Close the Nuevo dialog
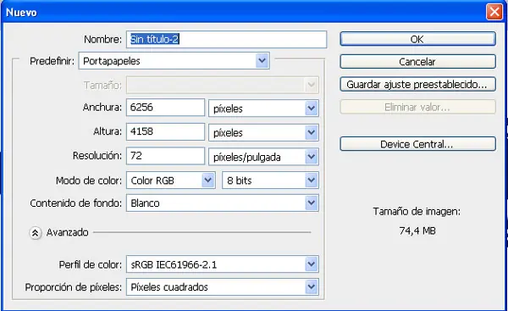The image size is (508, 311). pyautogui.click(x=494, y=13)
